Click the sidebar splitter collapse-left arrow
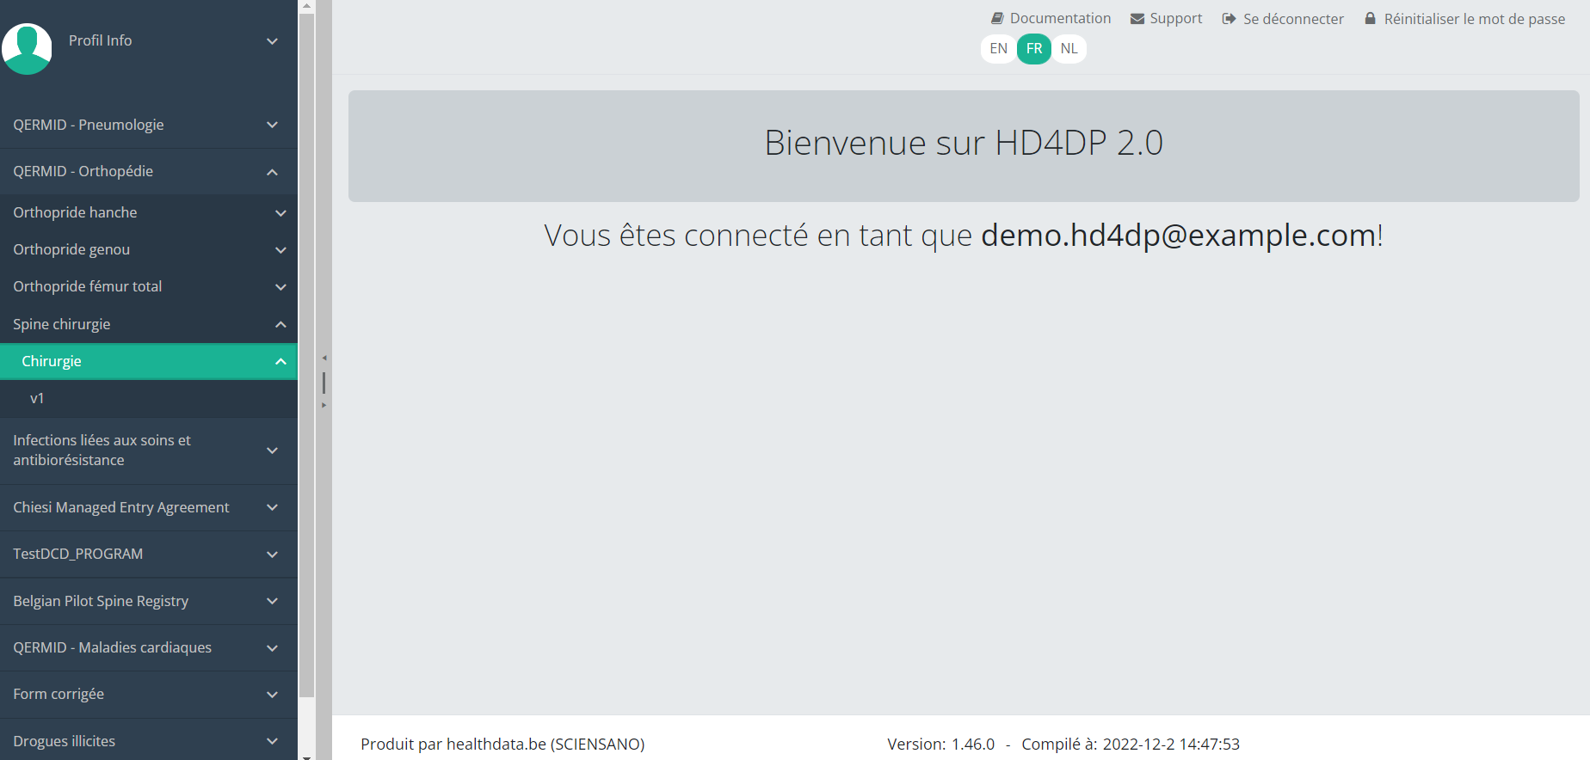This screenshot has width=1590, height=760. click(x=324, y=358)
